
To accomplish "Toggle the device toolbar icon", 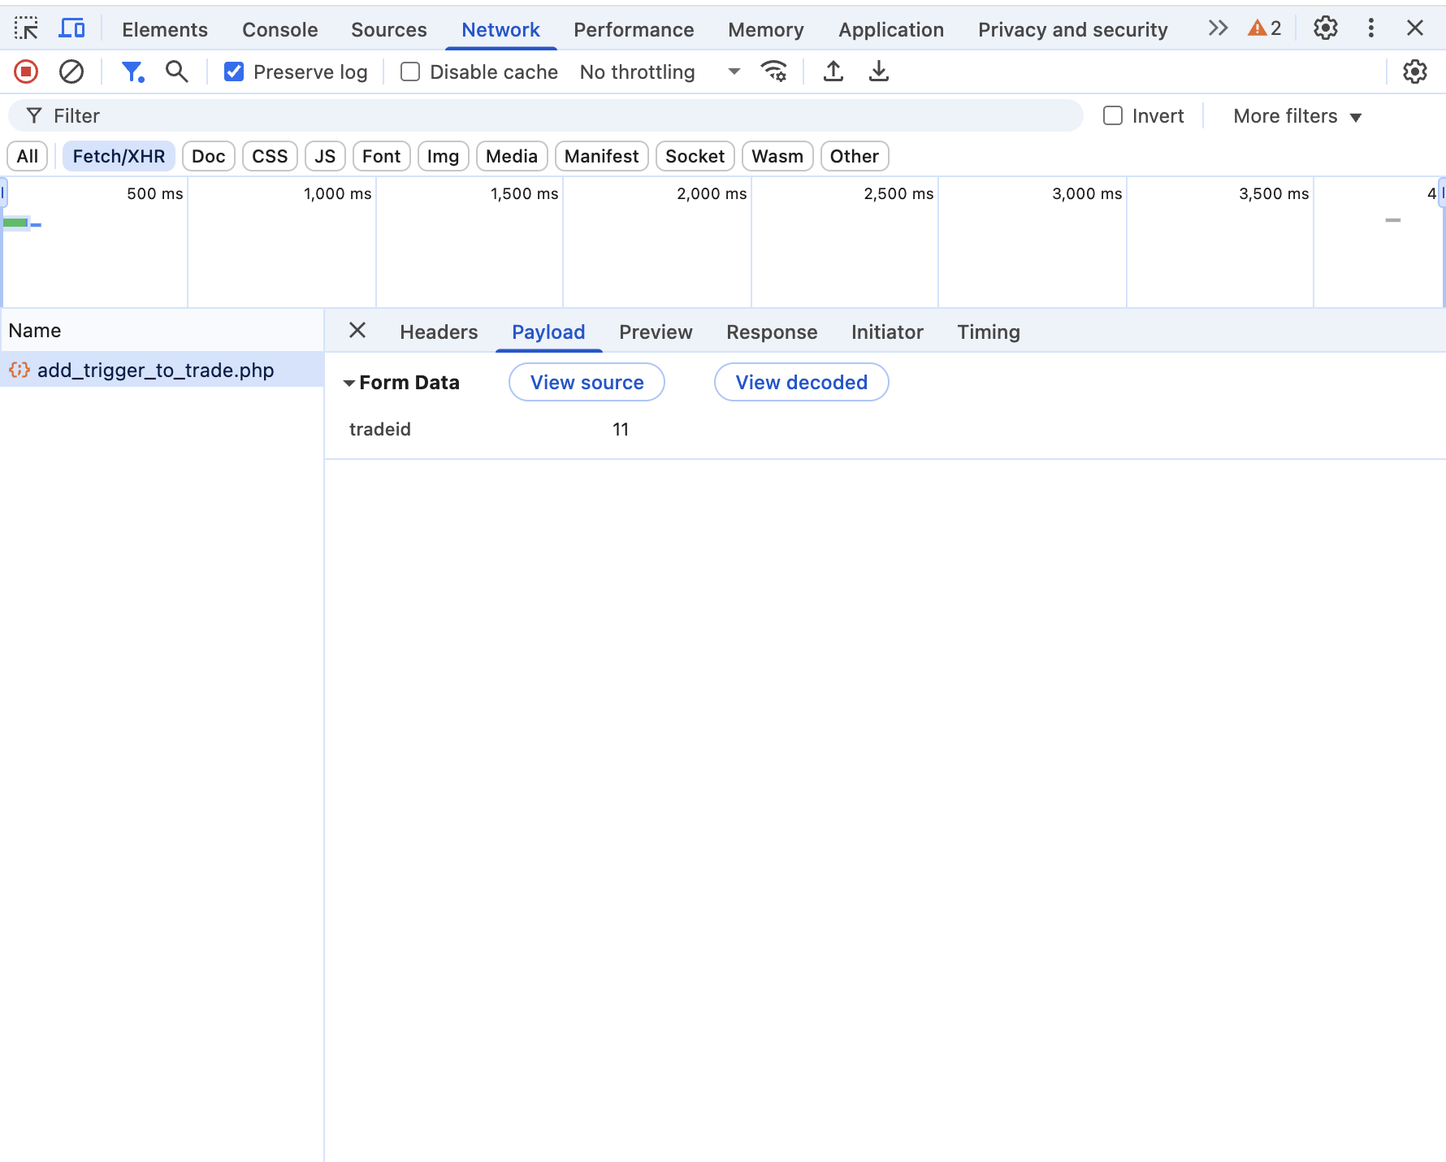I will click(72, 29).
